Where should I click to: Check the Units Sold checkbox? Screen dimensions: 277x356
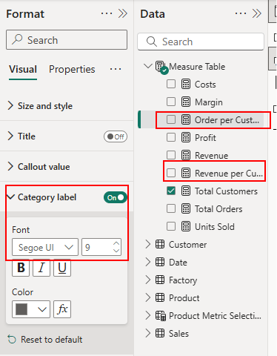[171, 226]
